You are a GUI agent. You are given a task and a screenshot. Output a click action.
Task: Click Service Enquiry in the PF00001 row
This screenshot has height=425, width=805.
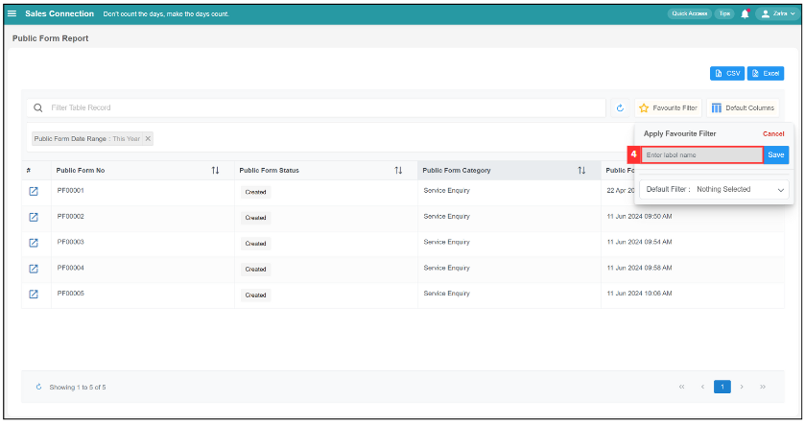click(x=447, y=190)
